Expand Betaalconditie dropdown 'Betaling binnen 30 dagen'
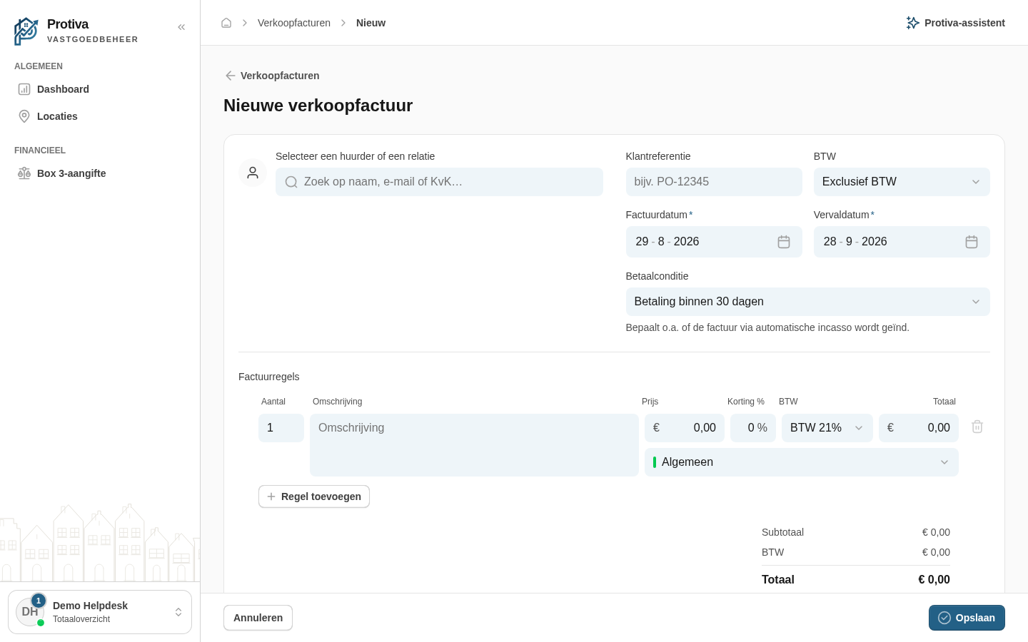Screen dimensions: 1028x642 click(x=807, y=302)
